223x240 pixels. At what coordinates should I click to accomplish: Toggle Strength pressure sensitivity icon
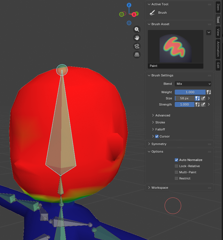pyautogui.click(x=203, y=104)
